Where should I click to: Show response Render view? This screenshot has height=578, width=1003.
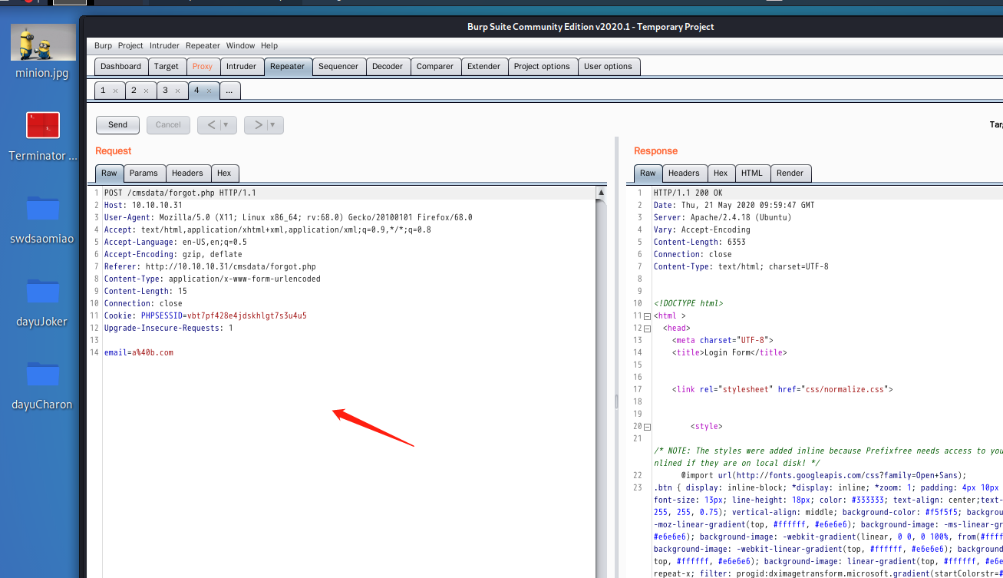[790, 173]
